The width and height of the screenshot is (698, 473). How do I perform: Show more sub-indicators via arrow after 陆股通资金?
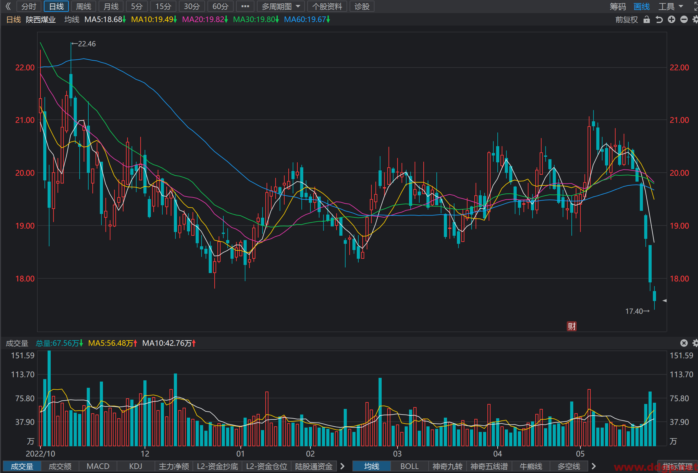[342, 466]
